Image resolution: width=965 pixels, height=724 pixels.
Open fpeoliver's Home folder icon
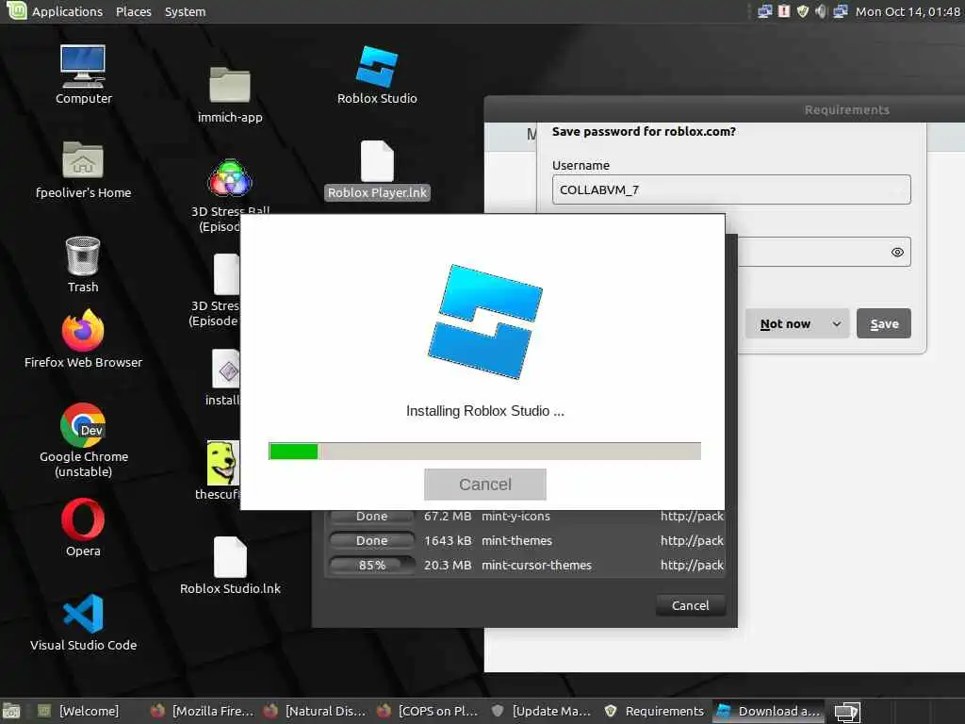tap(83, 159)
